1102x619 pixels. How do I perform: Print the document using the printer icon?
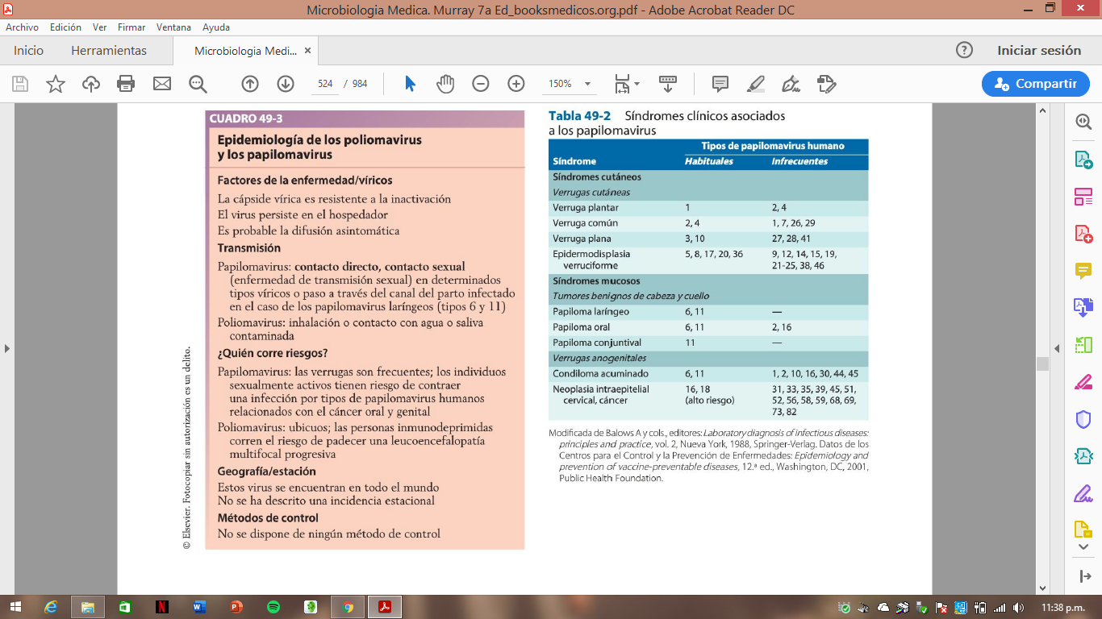pyautogui.click(x=126, y=84)
